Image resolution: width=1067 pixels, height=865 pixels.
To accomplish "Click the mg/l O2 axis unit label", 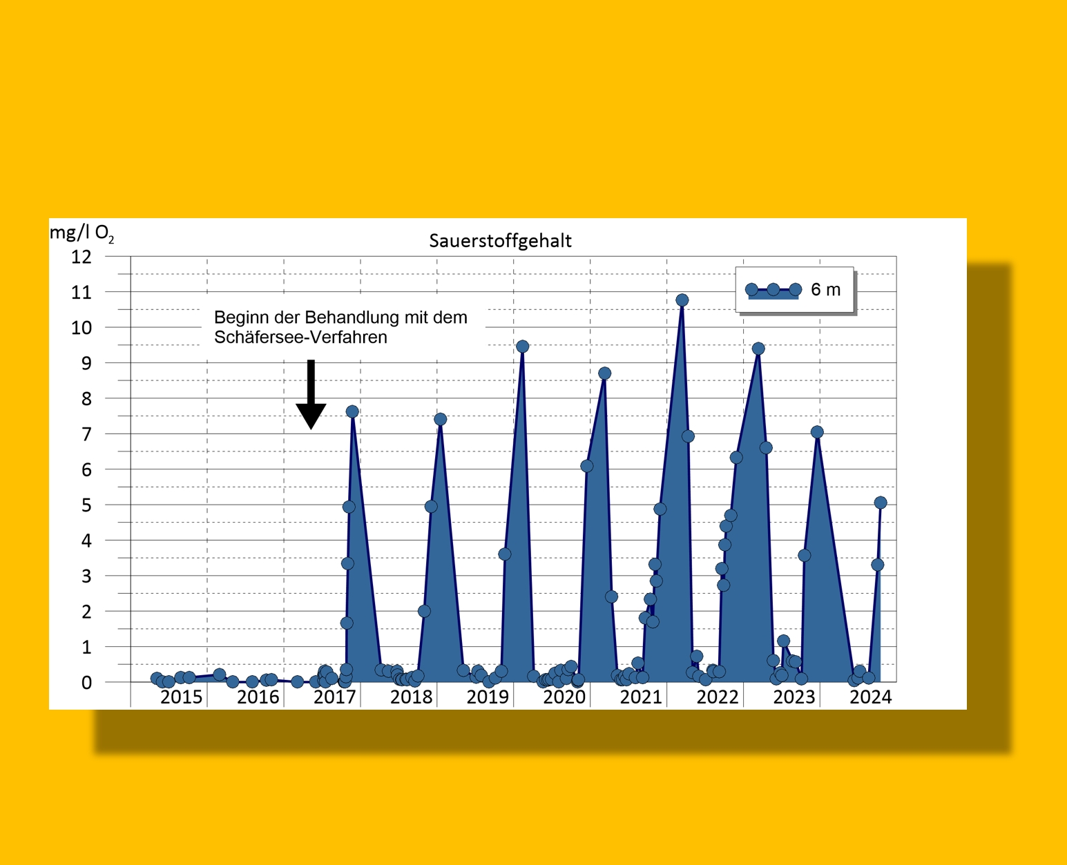I will tap(81, 233).
